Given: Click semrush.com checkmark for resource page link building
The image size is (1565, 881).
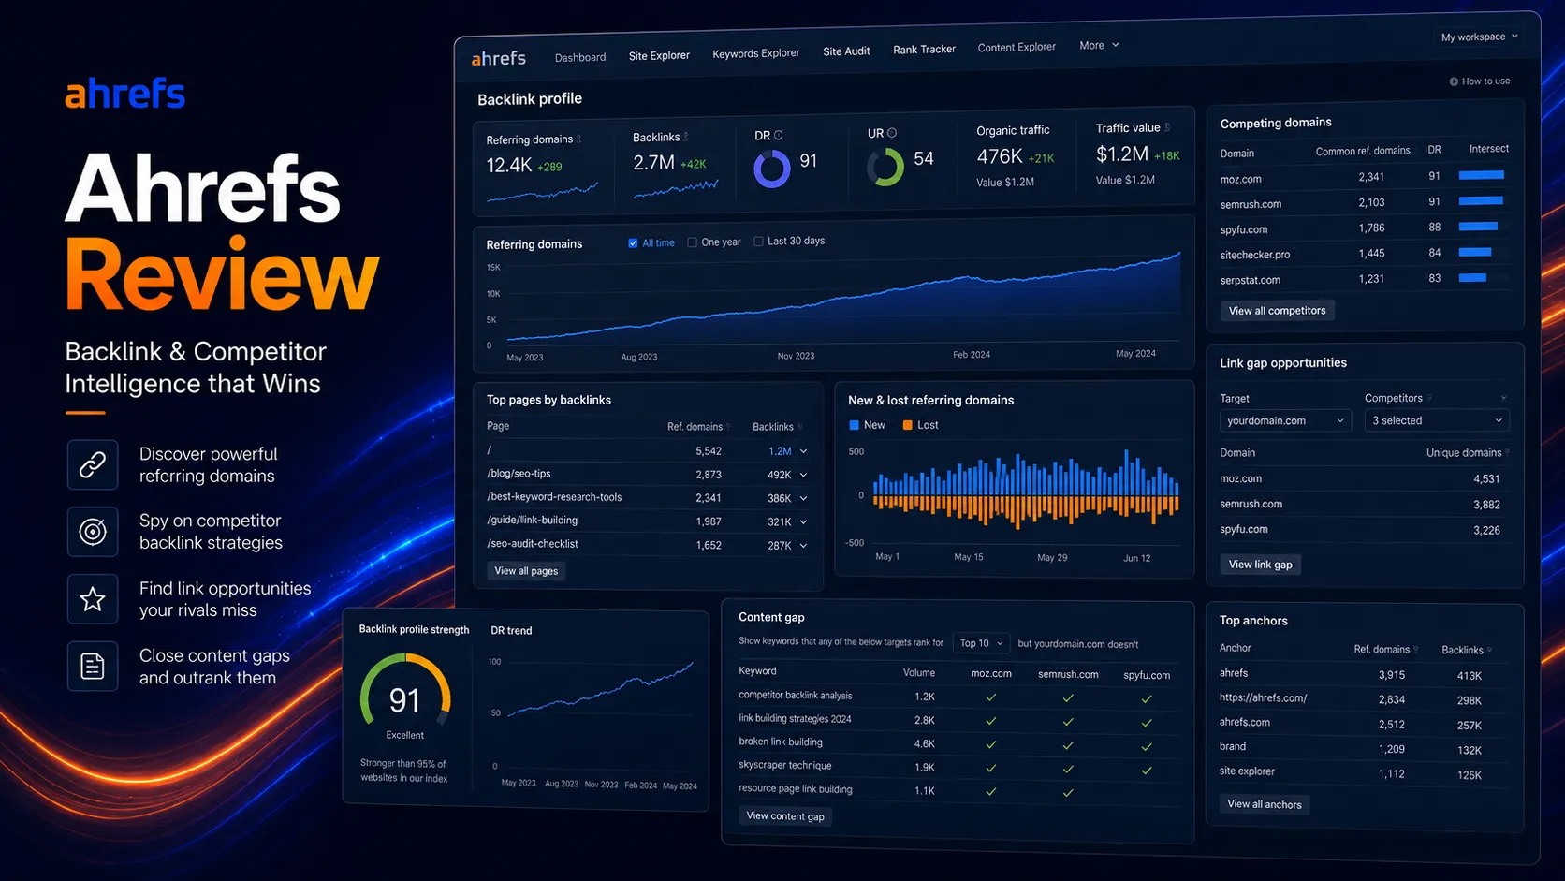Looking at the screenshot, I should tap(1068, 793).
